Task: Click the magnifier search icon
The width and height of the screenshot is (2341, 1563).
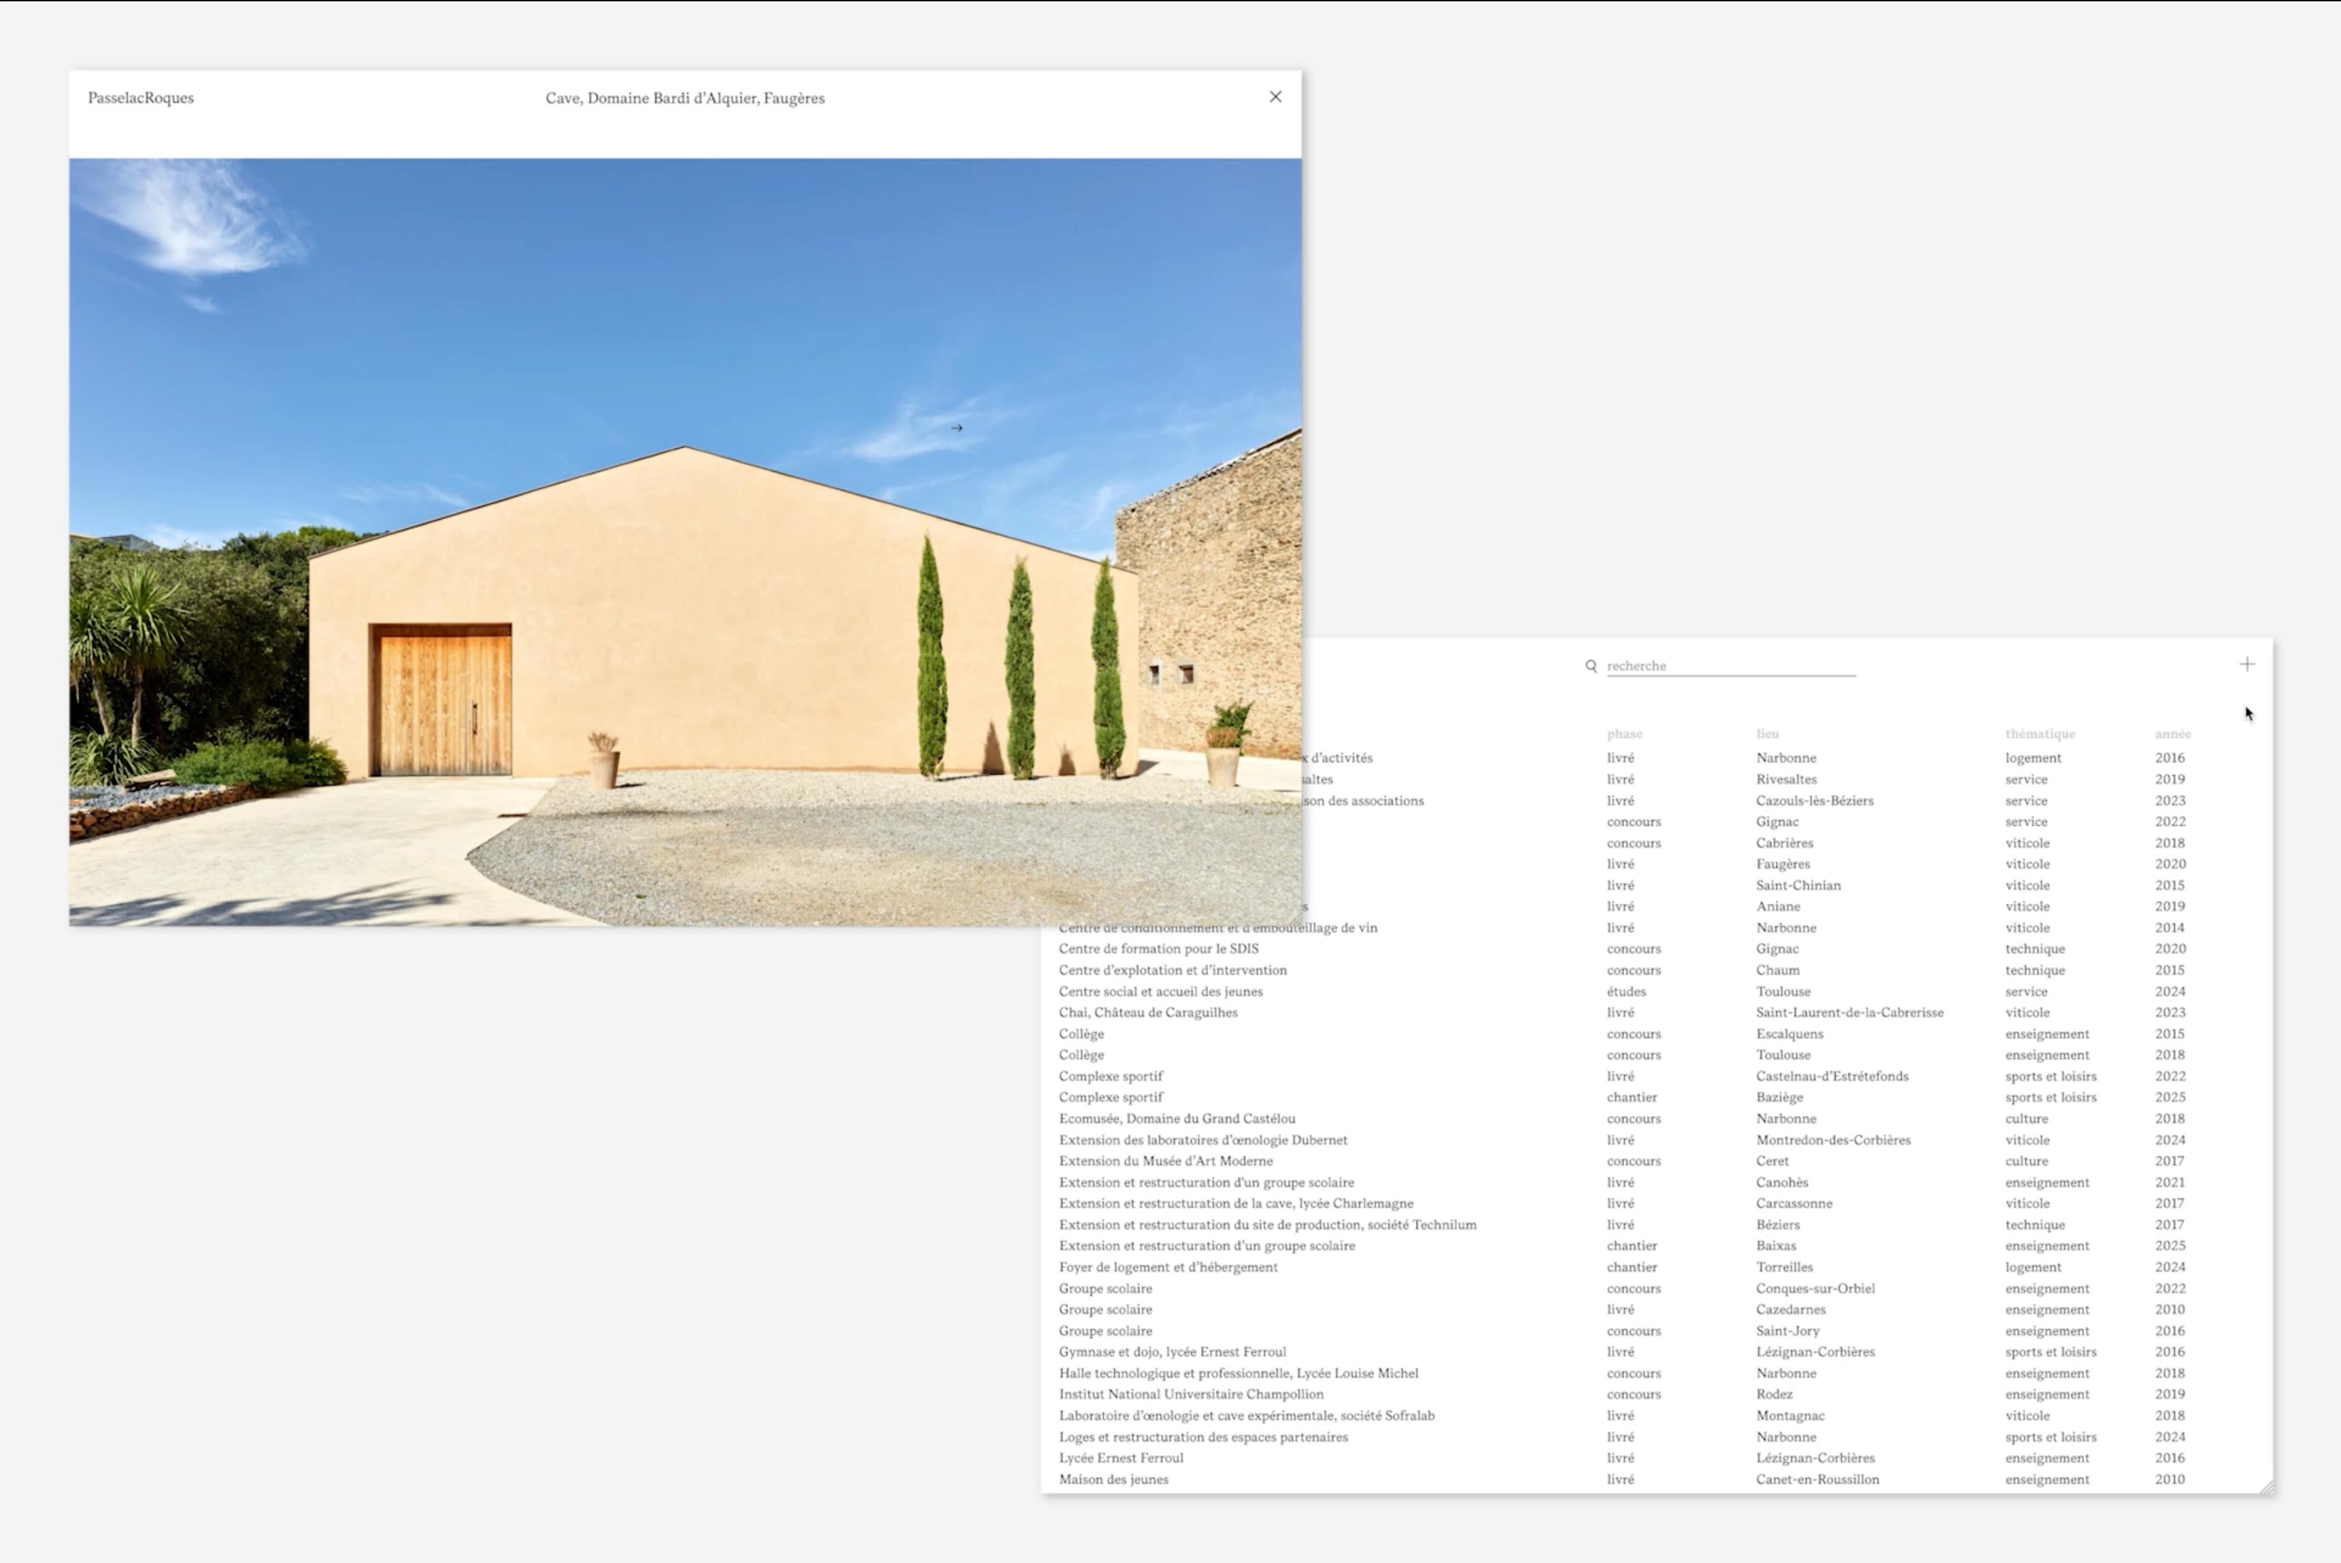Action: click(x=1591, y=666)
